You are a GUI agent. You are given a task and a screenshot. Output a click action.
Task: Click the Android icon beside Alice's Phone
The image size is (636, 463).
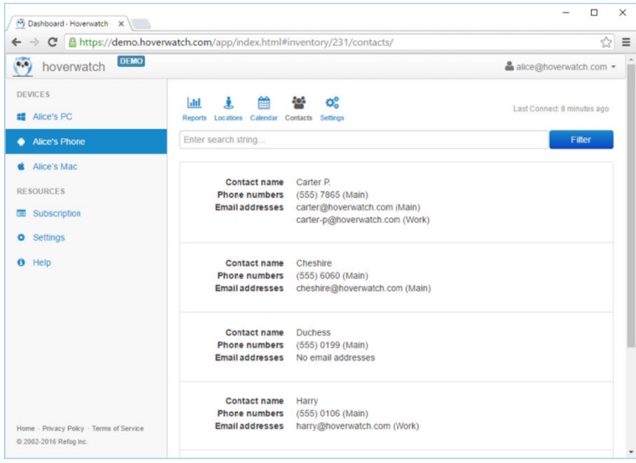tap(21, 142)
